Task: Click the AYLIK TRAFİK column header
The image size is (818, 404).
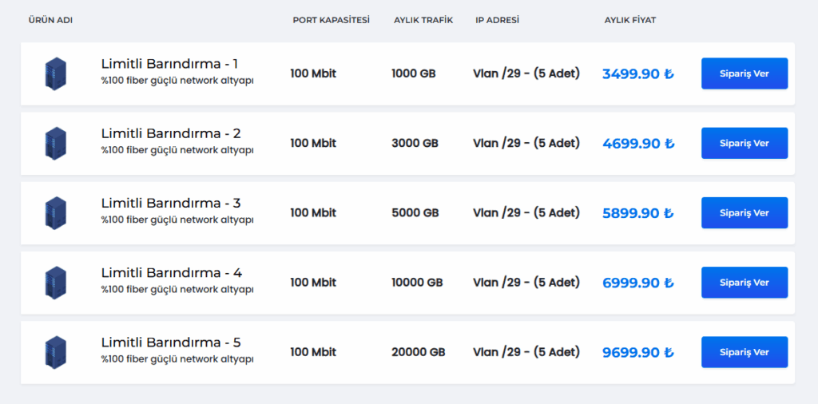Action: pos(423,20)
